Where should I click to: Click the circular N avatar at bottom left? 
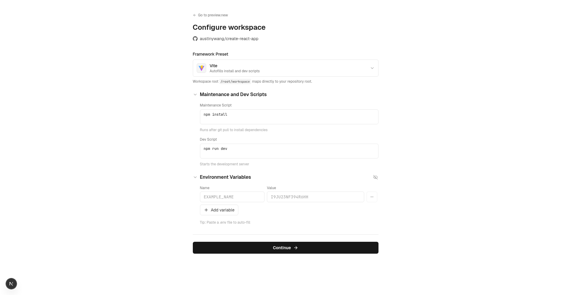tap(11, 284)
